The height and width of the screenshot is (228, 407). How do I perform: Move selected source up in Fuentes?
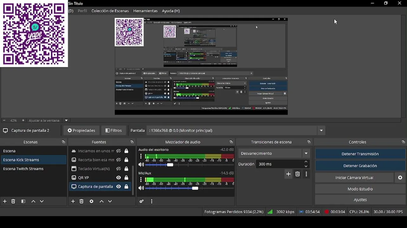point(101,201)
